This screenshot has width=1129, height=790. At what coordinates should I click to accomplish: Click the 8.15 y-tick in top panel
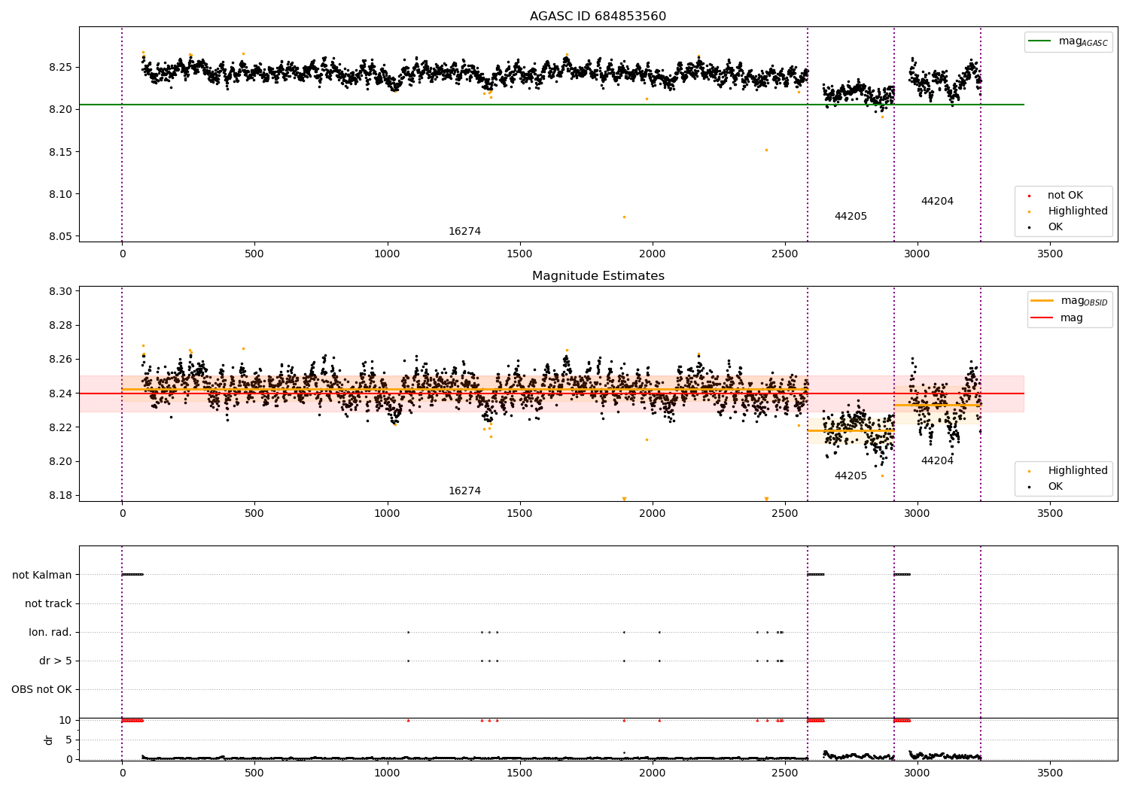click(x=61, y=152)
